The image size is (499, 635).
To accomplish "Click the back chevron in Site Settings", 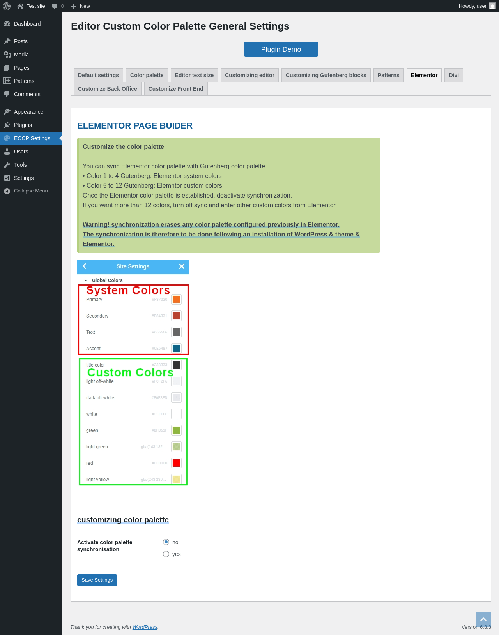I will [x=85, y=266].
